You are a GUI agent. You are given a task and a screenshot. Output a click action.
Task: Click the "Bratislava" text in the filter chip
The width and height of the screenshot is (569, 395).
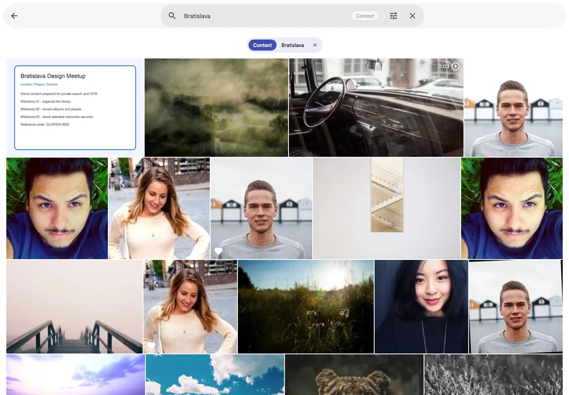[x=292, y=45]
